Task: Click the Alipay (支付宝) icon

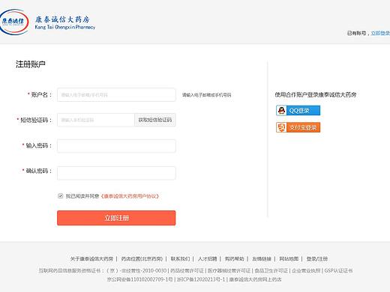Action: tap(281, 127)
